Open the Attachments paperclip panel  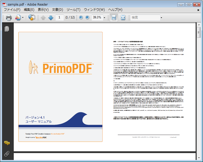point(7,154)
